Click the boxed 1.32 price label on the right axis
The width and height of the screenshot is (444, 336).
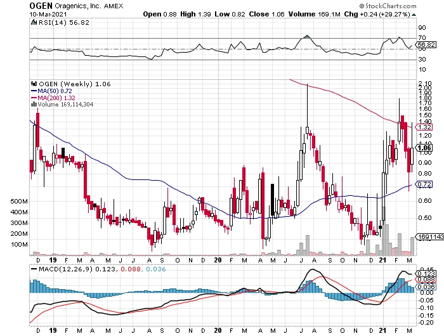coord(424,127)
